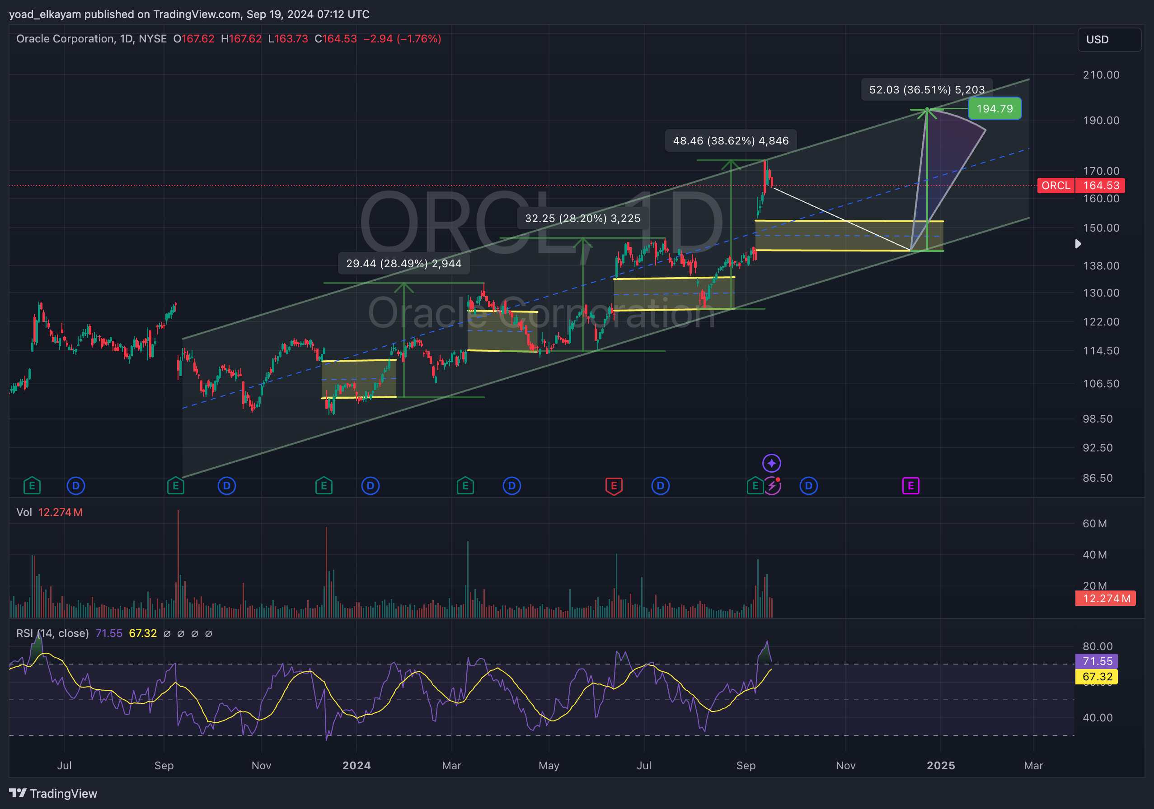Click the 'Vol' indicator label

point(24,512)
